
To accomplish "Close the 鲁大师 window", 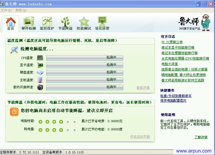I will pos(211,4).
